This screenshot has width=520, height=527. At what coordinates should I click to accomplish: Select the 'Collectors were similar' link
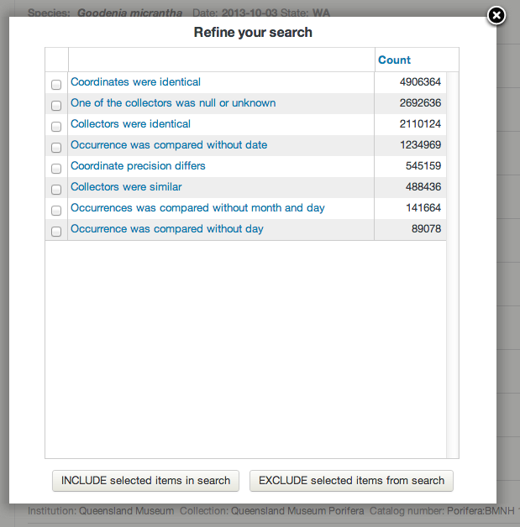(126, 187)
